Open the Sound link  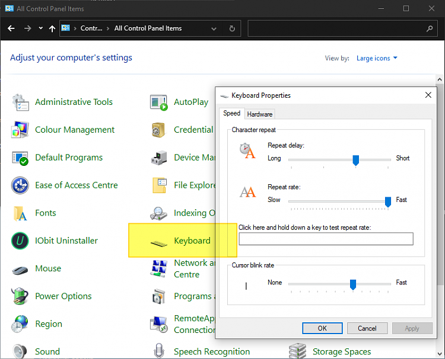tap(47, 352)
